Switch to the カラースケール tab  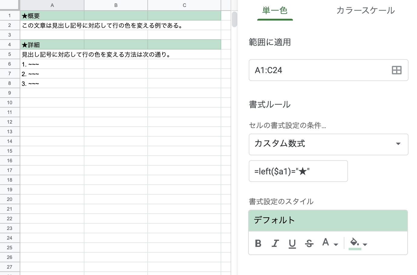point(366,11)
